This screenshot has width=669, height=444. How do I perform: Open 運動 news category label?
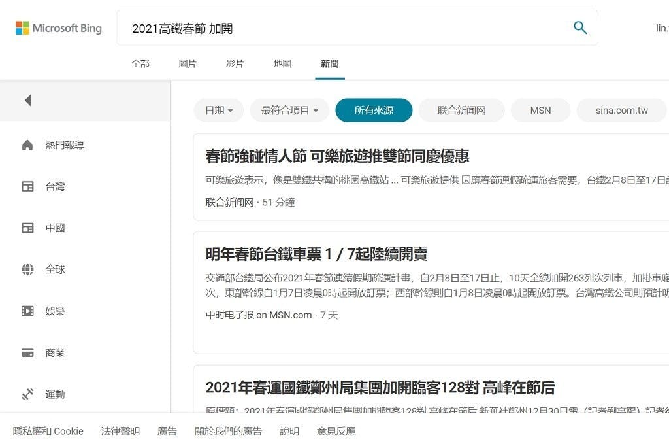coord(56,394)
